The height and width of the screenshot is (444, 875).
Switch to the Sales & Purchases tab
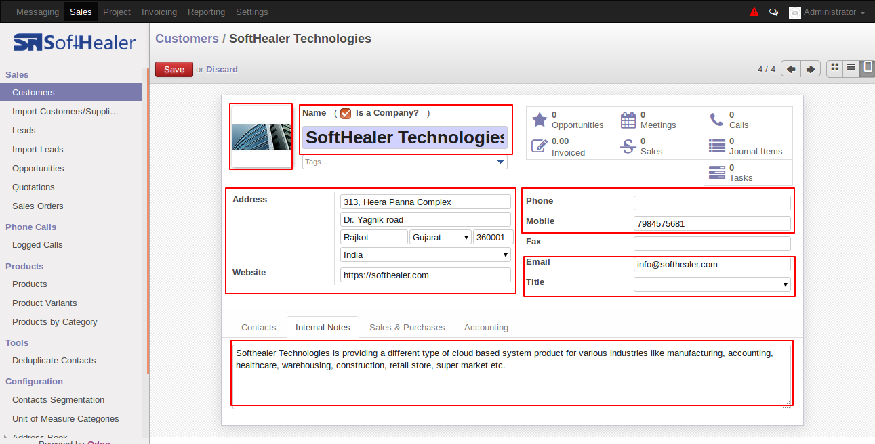pyautogui.click(x=407, y=327)
